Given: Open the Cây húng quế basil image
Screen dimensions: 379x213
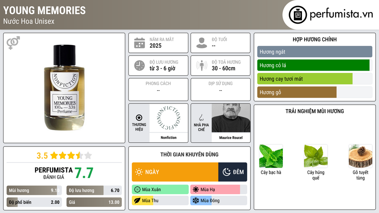Looking at the screenshot, I should point(316,156).
